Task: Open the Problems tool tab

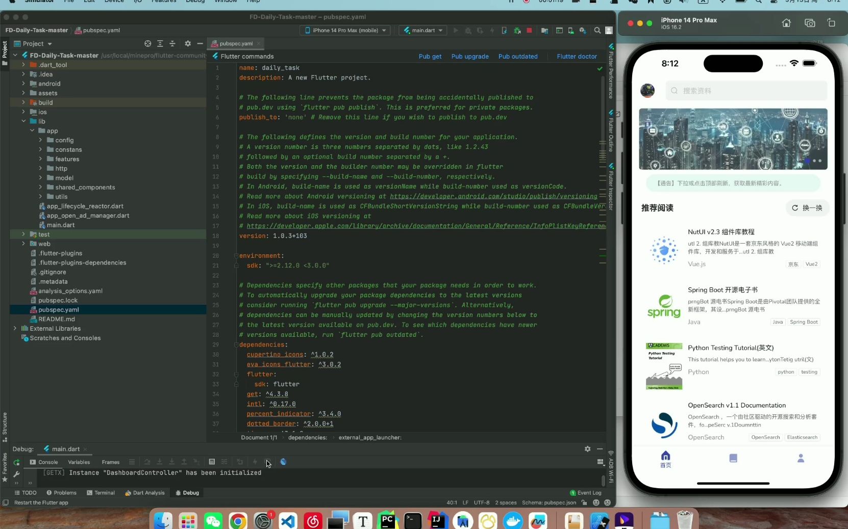Action: tap(61, 493)
